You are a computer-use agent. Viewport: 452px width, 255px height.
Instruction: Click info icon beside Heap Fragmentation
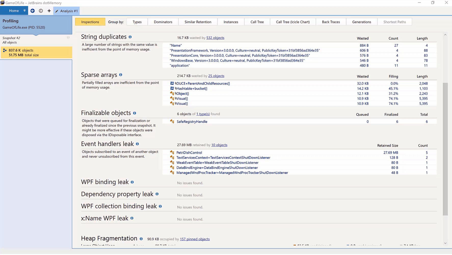click(141, 239)
